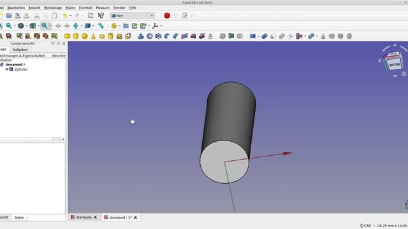Viewport: 408px width, 229px height.
Task: Open the Makro menu
Action: click(x=70, y=8)
